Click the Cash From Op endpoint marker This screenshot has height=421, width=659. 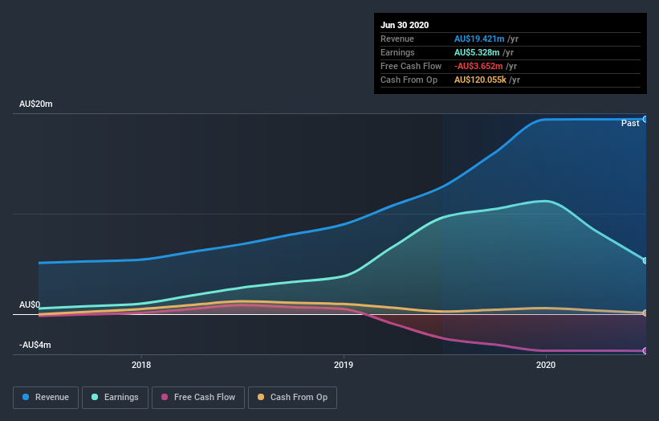coord(645,313)
